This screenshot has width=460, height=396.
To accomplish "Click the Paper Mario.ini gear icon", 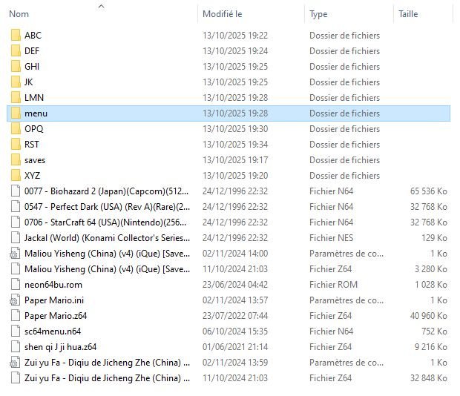I will coord(15,300).
